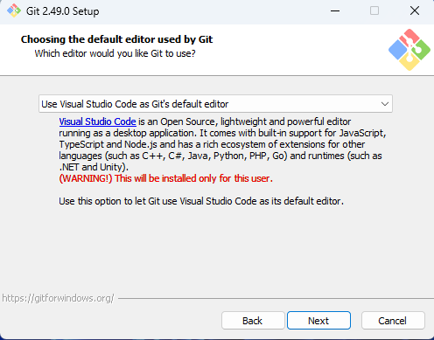Click the Git icon in title bar
Image resolution: width=434 pixels, height=340 pixels.
14,11
